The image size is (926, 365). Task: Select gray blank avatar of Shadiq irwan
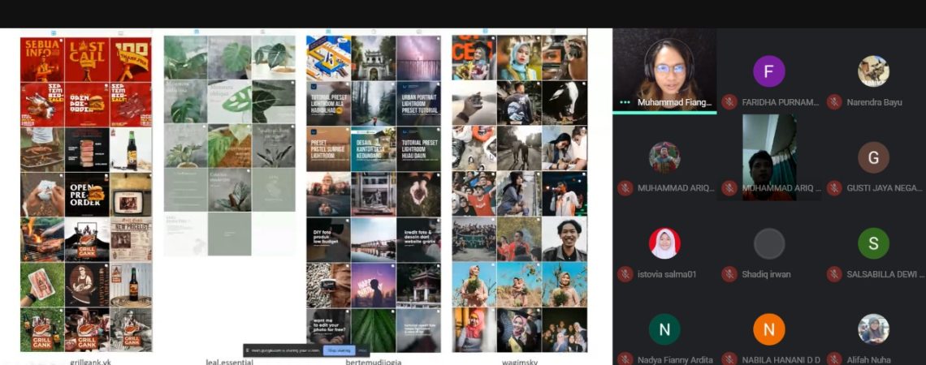tap(769, 243)
